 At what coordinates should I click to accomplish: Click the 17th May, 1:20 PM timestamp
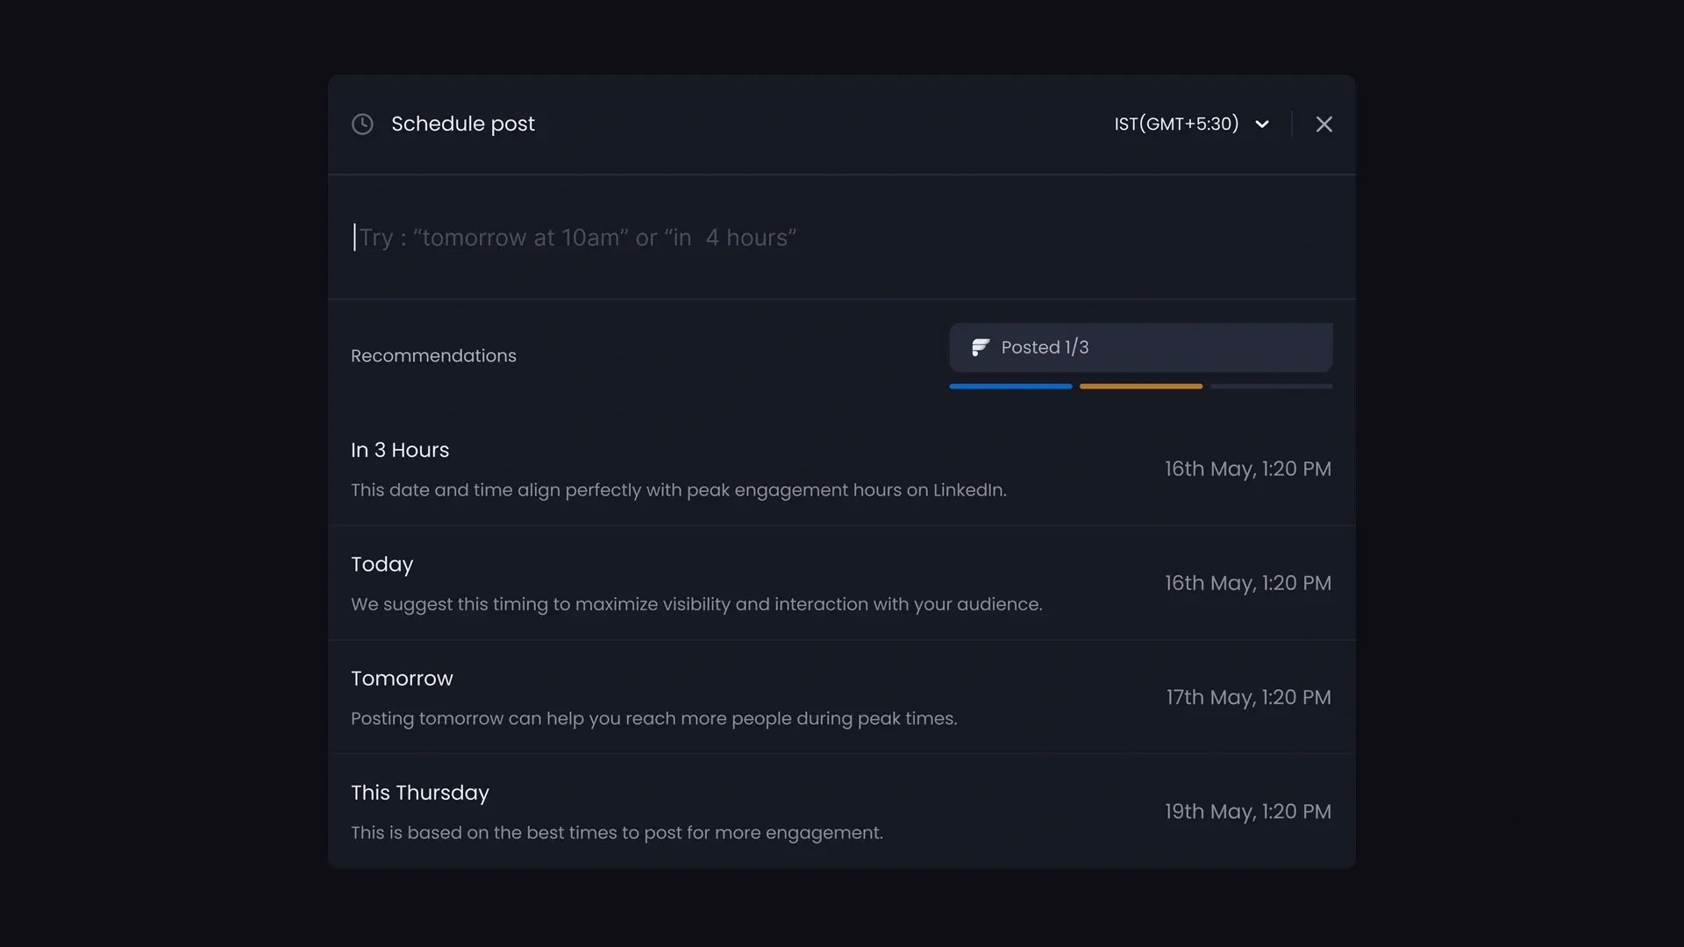coord(1248,698)
